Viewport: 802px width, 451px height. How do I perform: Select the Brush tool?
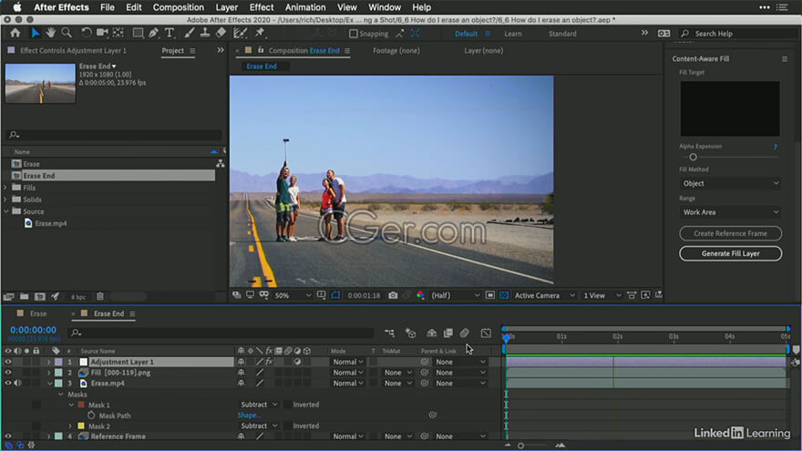pos(190,33)
